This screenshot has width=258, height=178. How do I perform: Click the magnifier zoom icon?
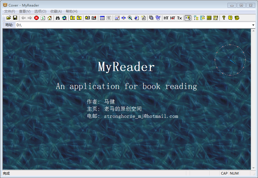click(x=130, y=18)
